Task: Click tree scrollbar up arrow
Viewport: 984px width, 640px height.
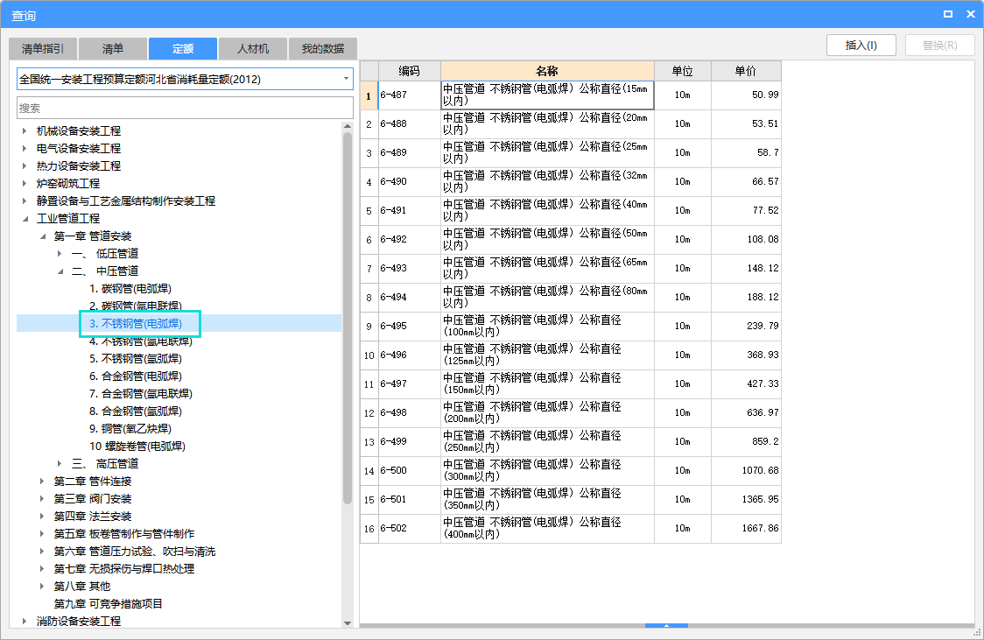Action: (x=348, y=126)
